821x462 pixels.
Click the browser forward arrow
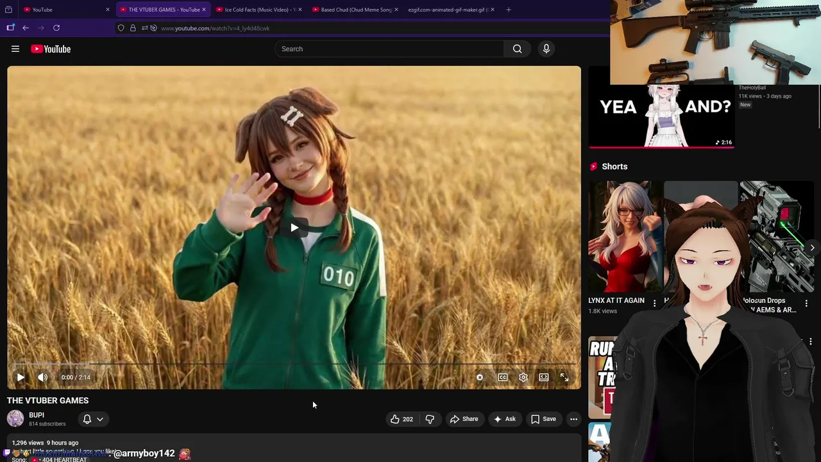(x=41, y=28)
